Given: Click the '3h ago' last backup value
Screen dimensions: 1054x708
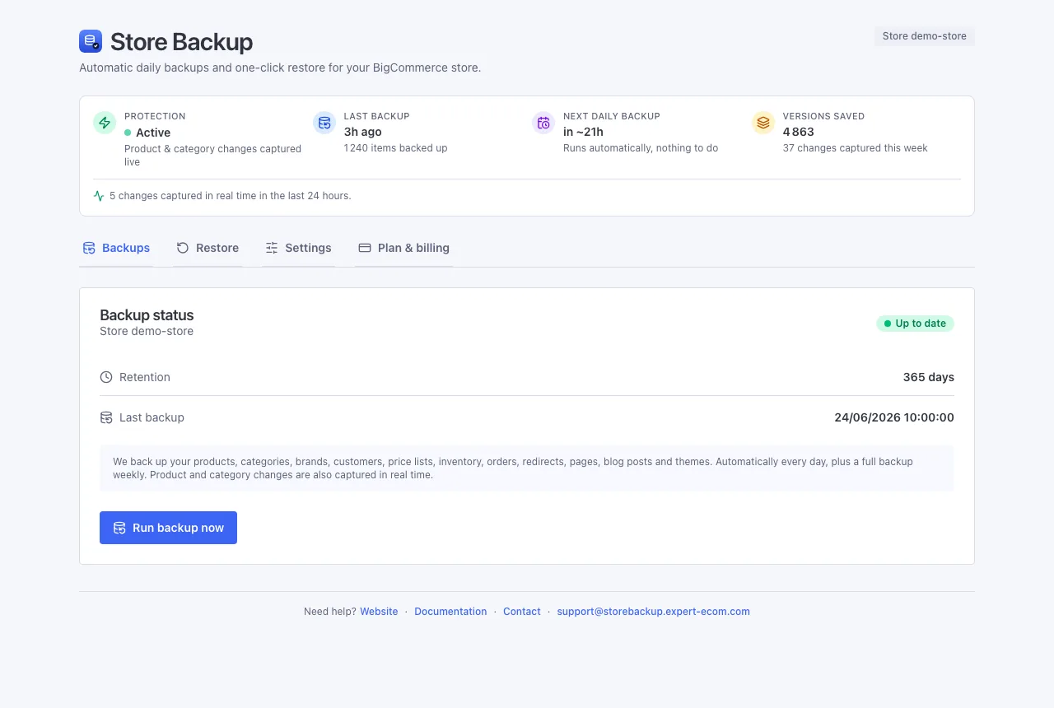Looking at the screenshot, I should click(363, 132).
